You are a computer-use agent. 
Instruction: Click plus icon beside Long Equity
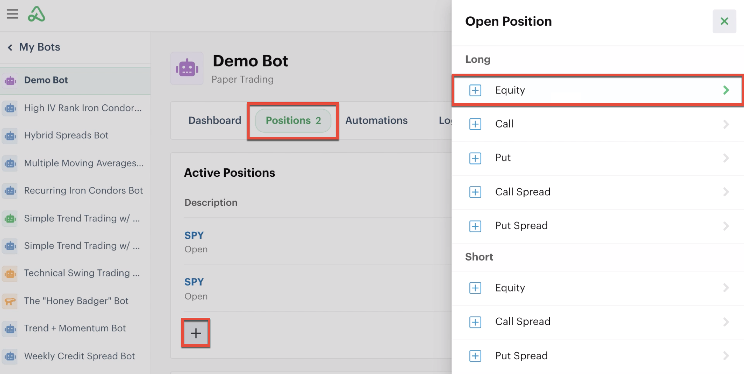click(x=475, y=90)
